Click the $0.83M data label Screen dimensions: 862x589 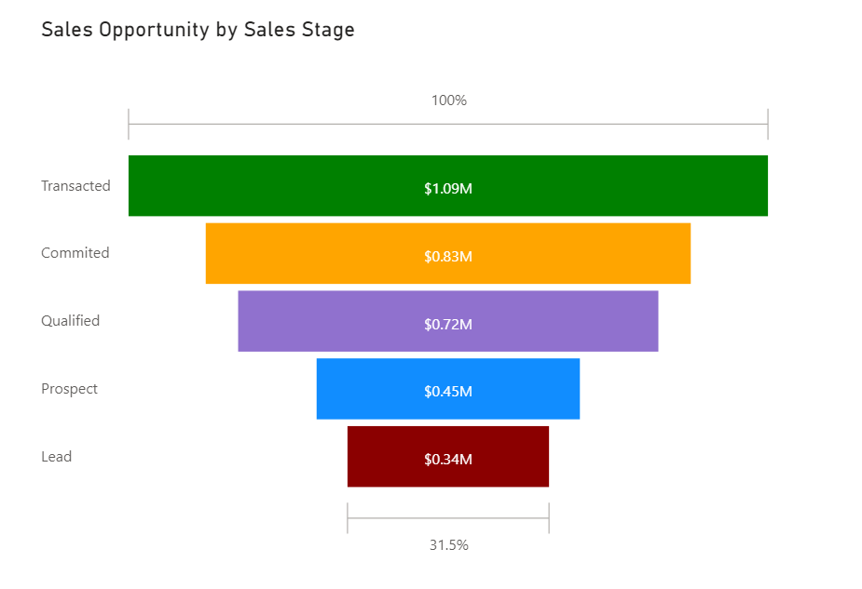point(448,256)
